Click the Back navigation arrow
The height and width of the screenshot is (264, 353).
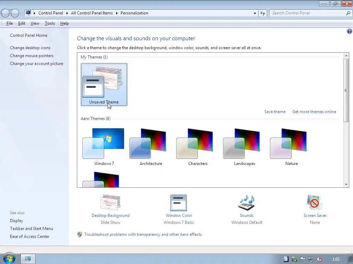coord(6,13)
